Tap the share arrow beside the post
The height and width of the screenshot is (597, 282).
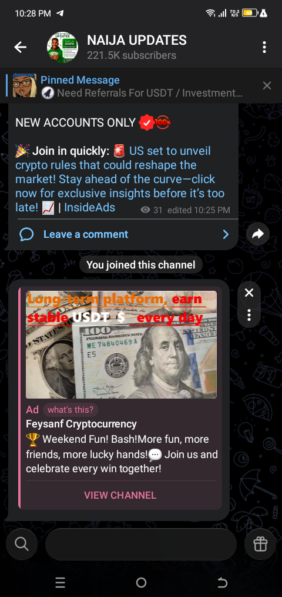(x=258, y=234)
